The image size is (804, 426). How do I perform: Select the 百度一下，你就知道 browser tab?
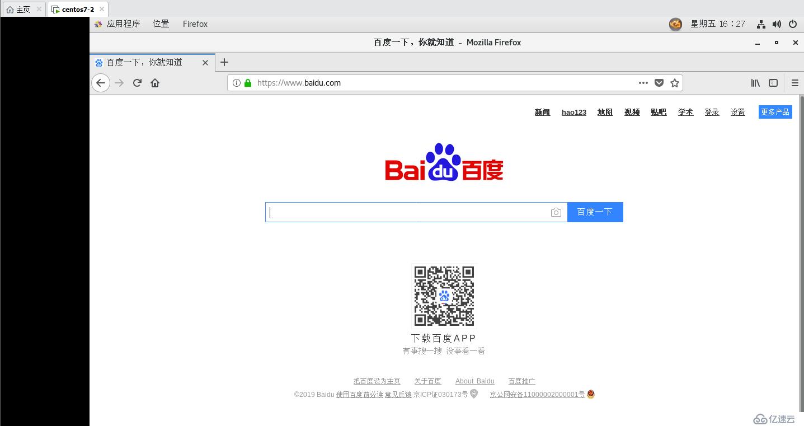[152, 63]
